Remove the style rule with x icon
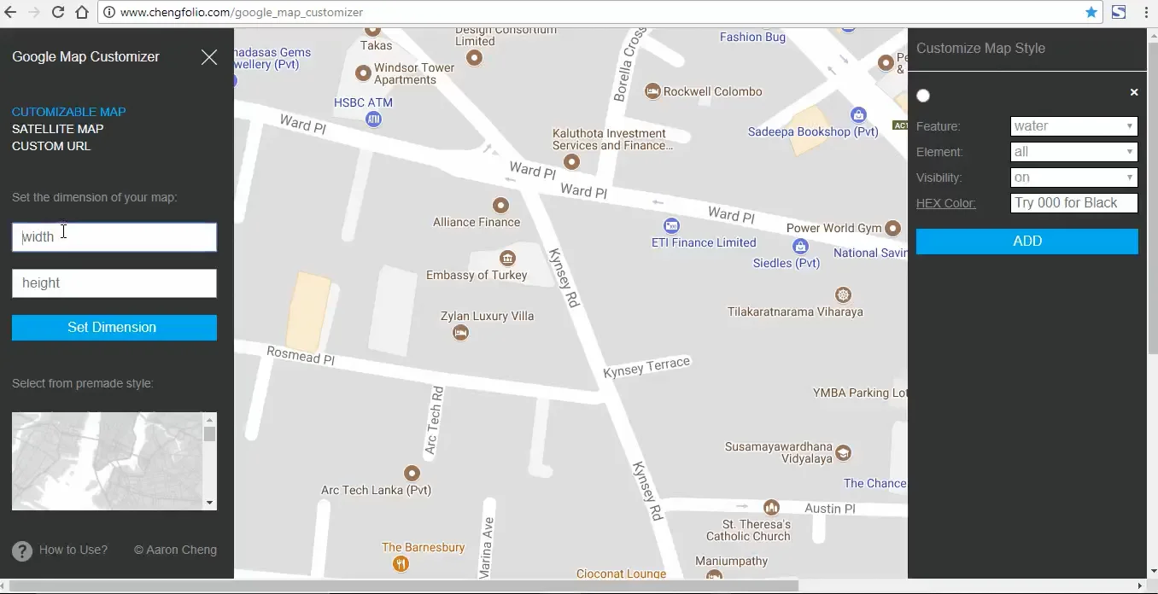1158x594 pixels. click(x=1134, y=92)
